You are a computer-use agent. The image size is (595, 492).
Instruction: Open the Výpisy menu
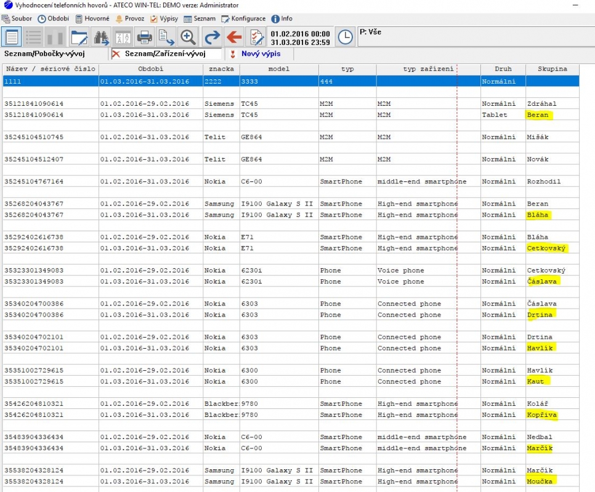coord(164,18)
